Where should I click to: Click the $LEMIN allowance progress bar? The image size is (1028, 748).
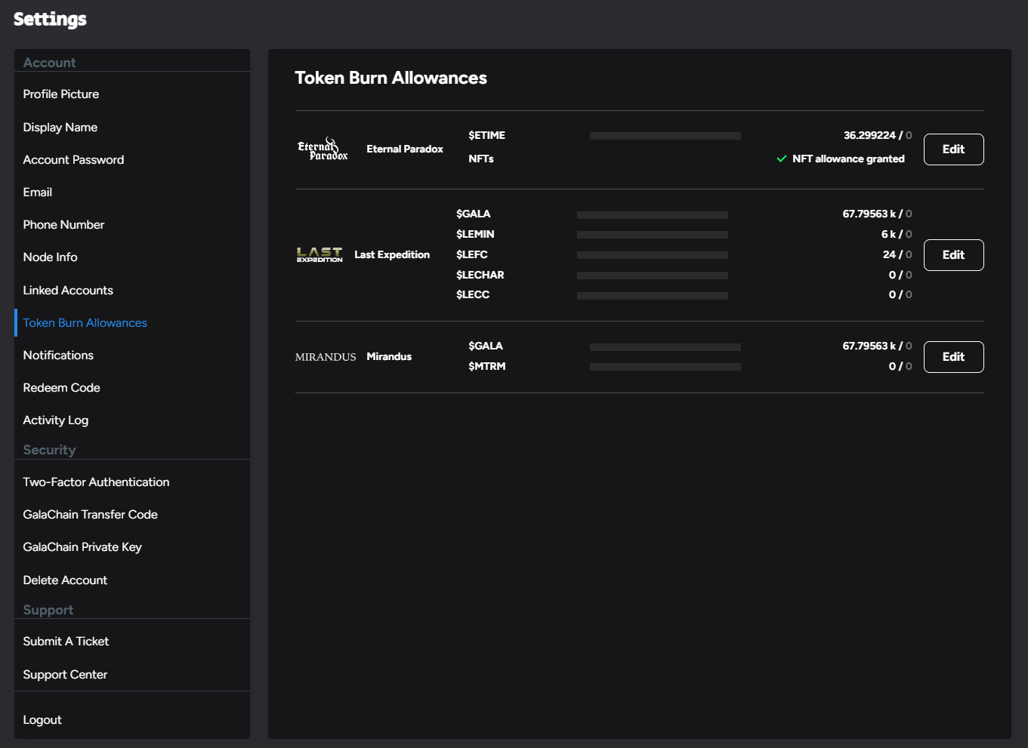click(x=653, y=235)
